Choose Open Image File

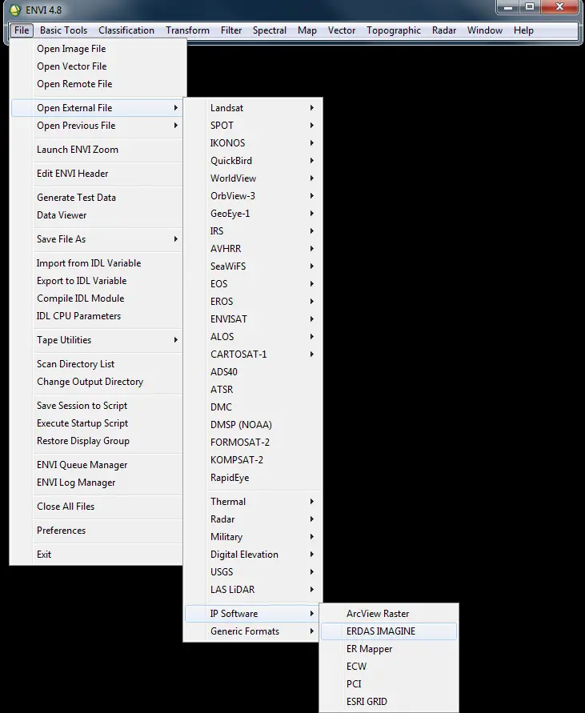click(x=98, y=49)
